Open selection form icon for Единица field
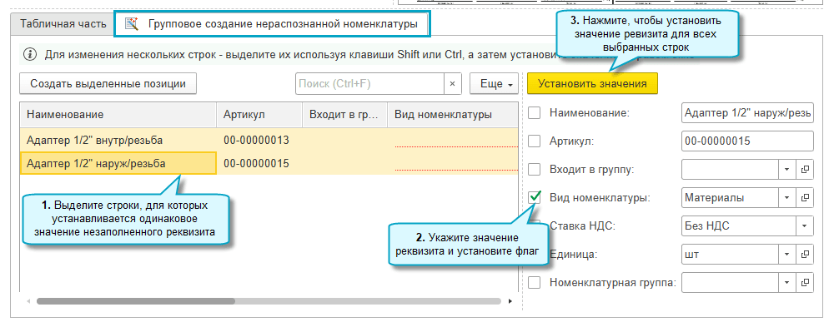Image resolution: width=834 pixels, height=322 pixels. coord(806,254)
